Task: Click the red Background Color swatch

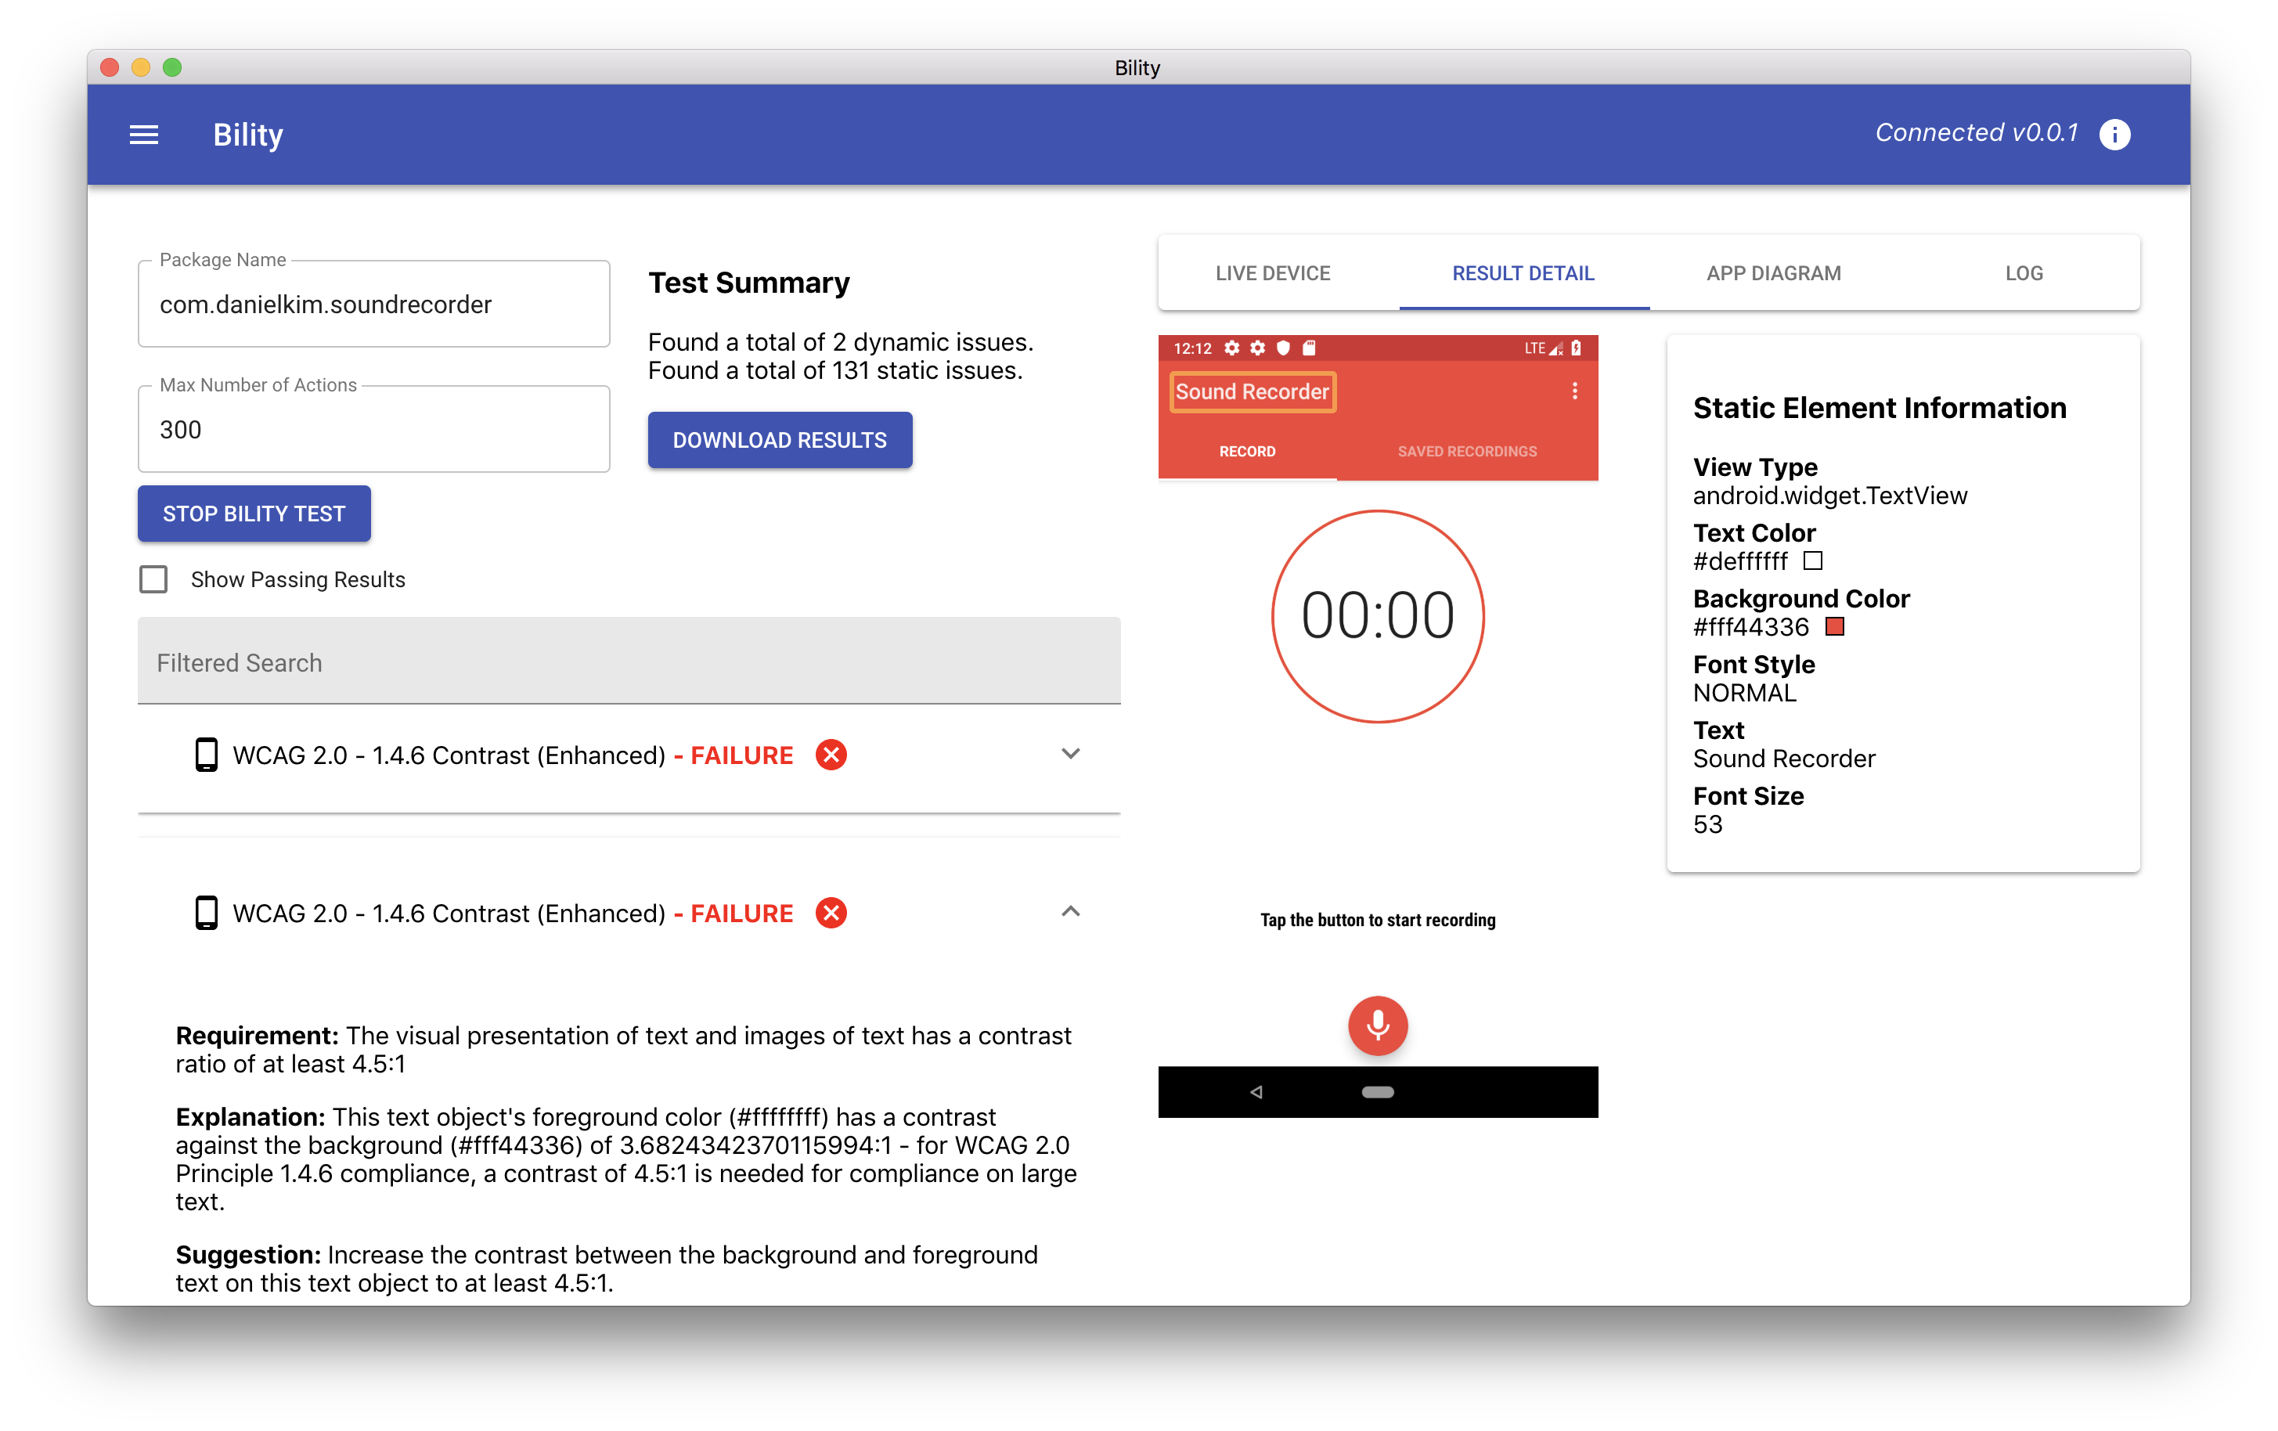Action: [1834, 626]
